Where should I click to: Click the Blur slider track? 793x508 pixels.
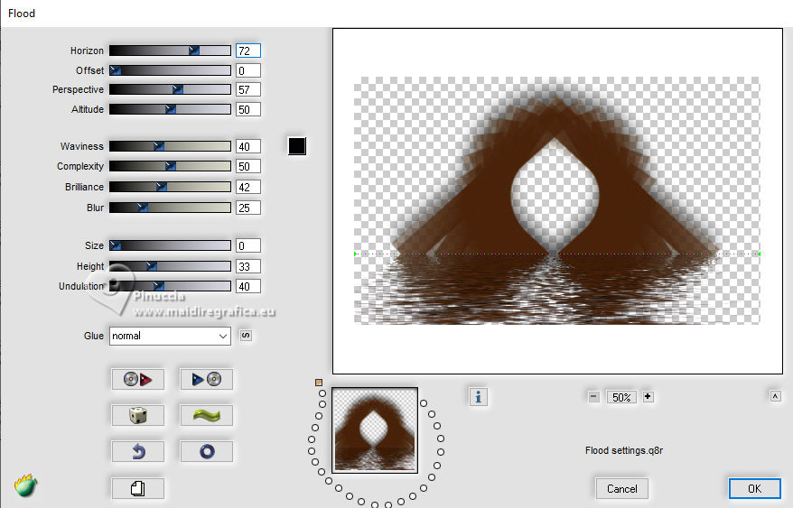[x=170, y=208]
